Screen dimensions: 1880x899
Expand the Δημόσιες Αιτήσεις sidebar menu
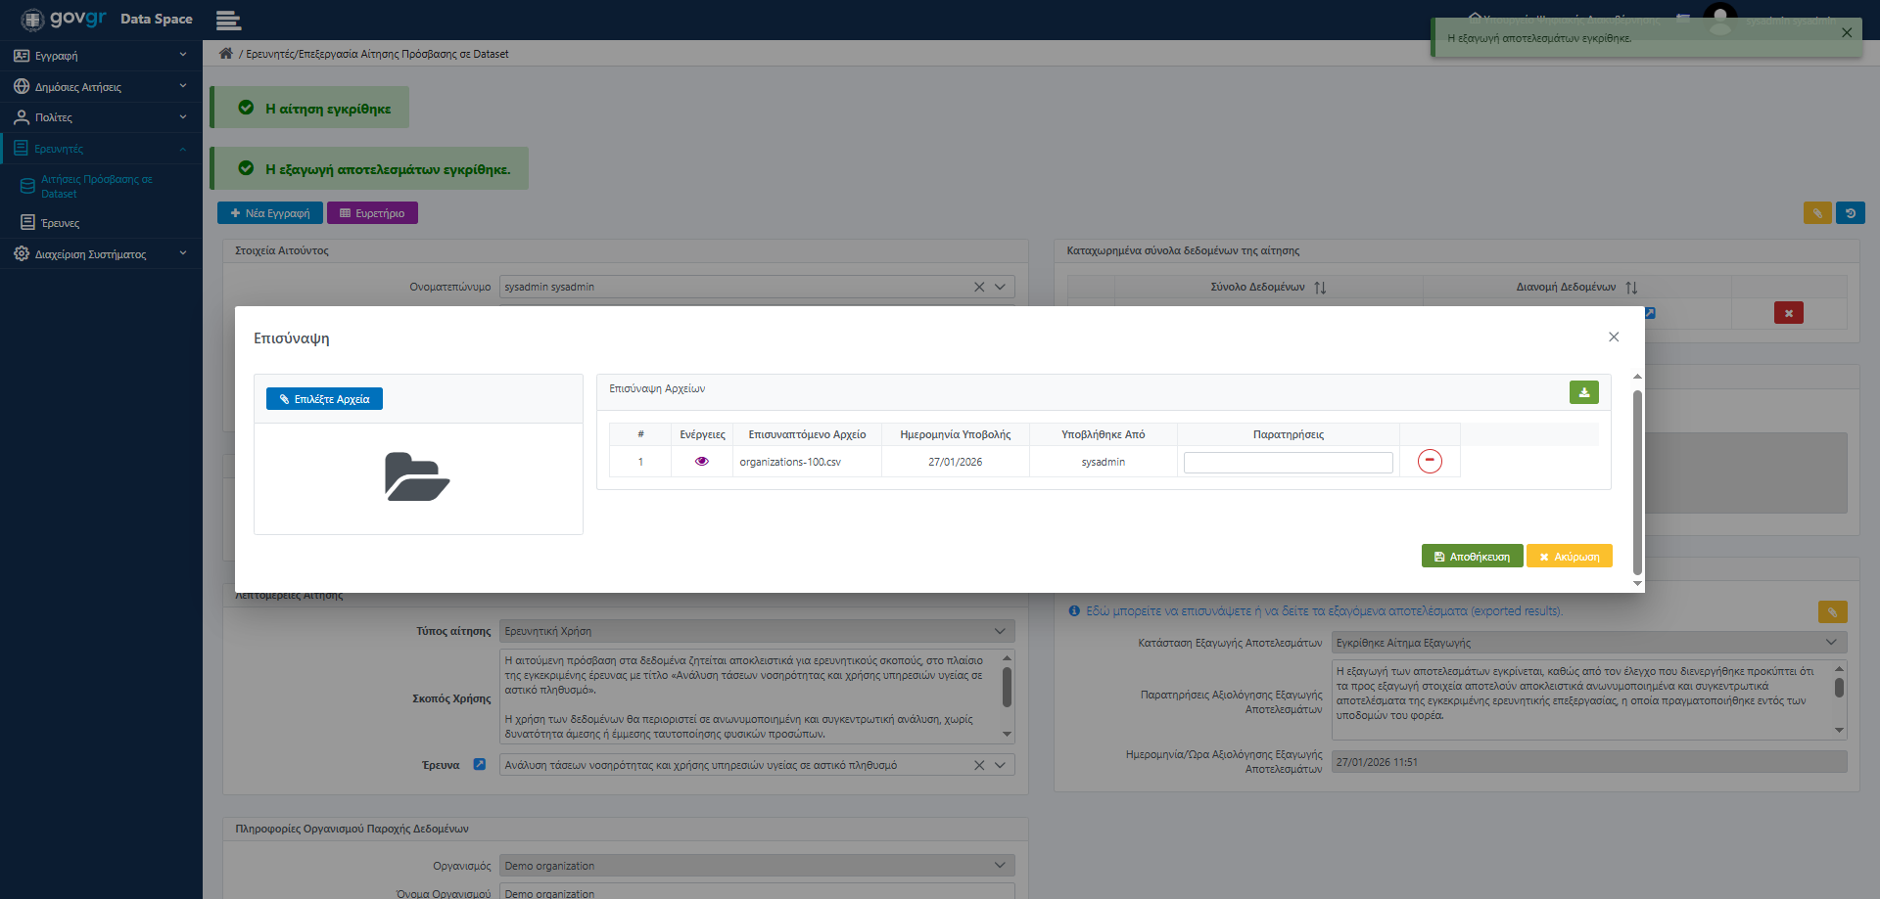tap(100, 87)
